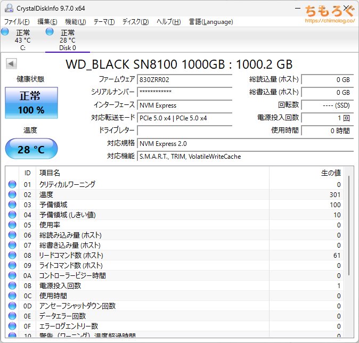Click the masked serial number field
The image size is (359, 343).
click(184, 92)
